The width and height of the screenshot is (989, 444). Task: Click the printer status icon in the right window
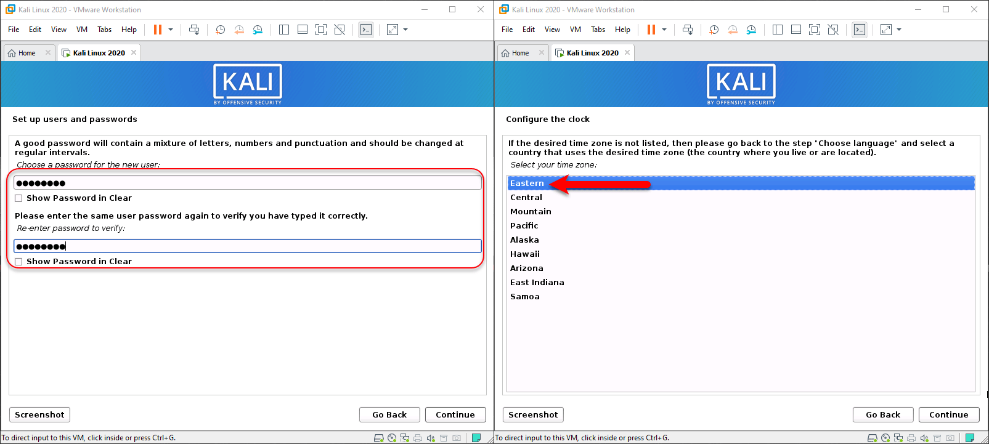coord(911,438)
